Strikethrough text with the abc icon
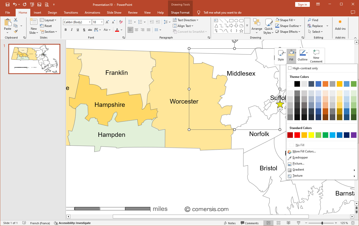The width and height of the screenshot is (359, 226). point(90,30)
